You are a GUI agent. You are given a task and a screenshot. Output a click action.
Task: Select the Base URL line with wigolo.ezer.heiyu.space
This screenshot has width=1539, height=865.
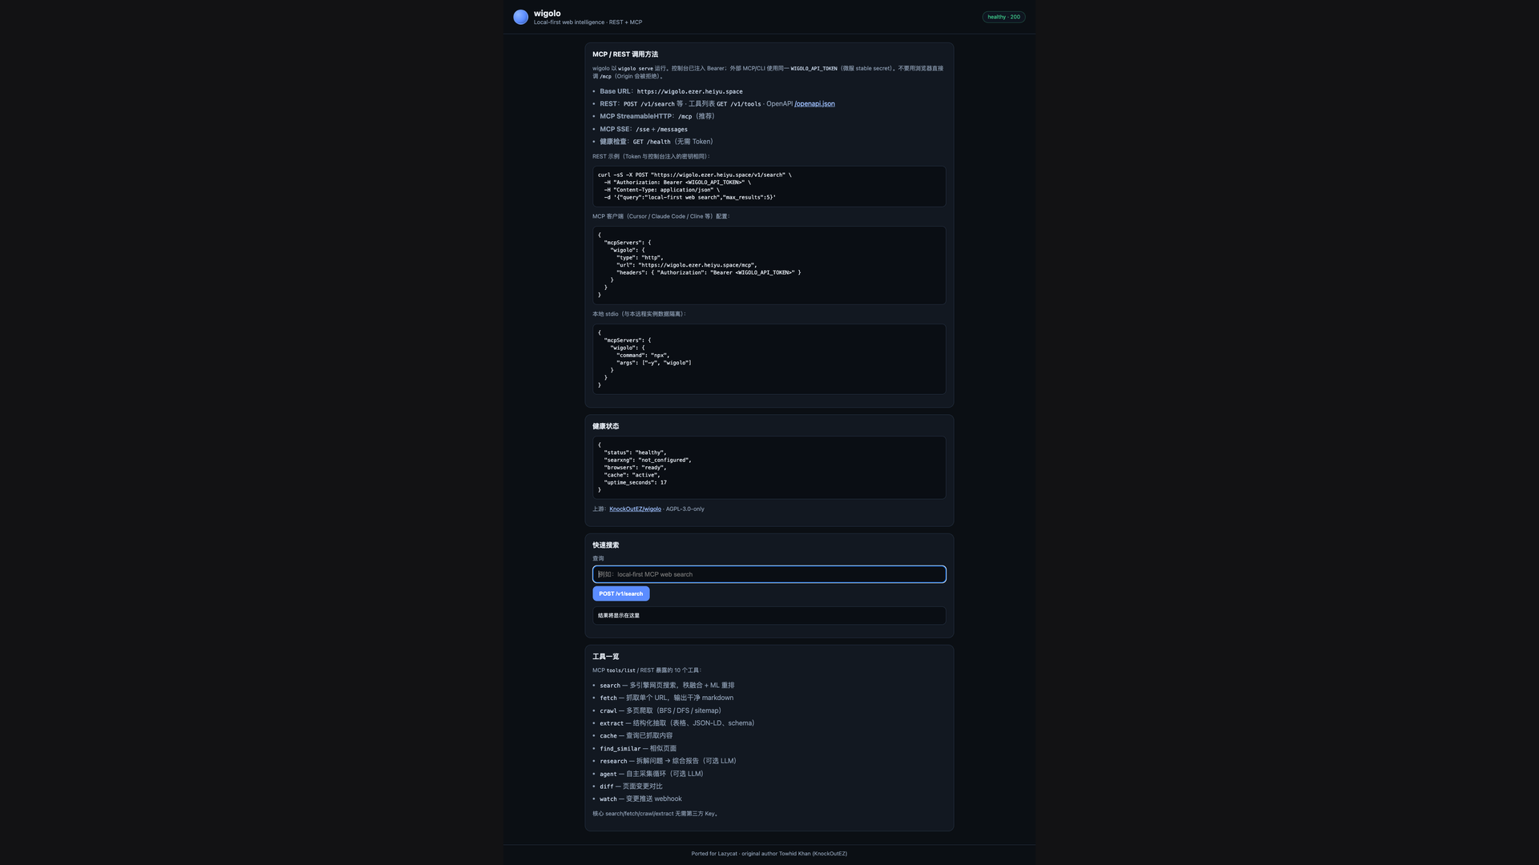pos(671,91)
